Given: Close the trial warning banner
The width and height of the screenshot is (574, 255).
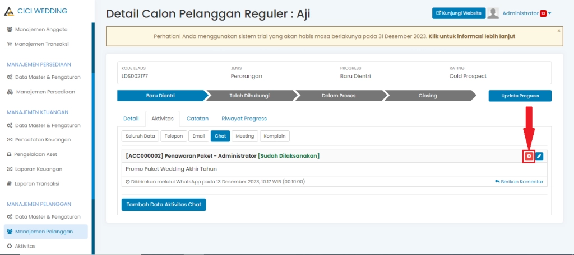Looking at the screenshot, I should click(x=558, y=31).
